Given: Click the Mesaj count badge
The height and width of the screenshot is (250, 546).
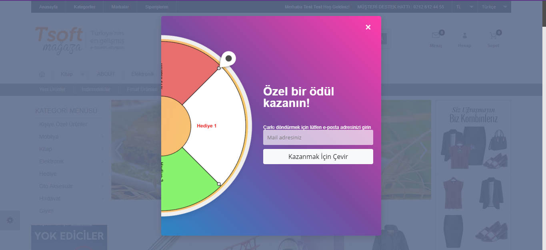Looking at the screenshot, I should tap(442, 32).
